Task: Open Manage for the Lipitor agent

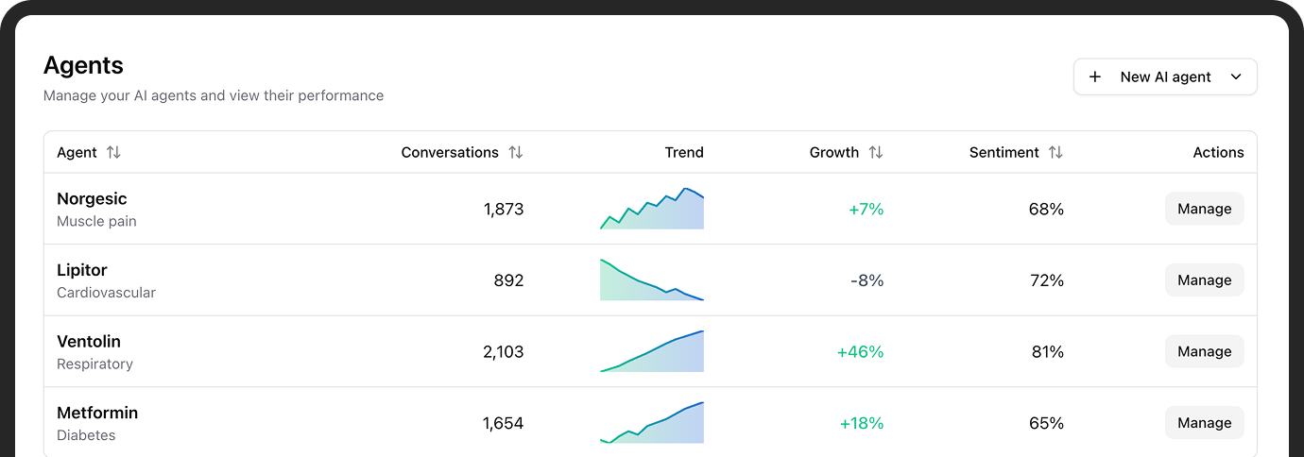Action: click(x=1204, y=280)
